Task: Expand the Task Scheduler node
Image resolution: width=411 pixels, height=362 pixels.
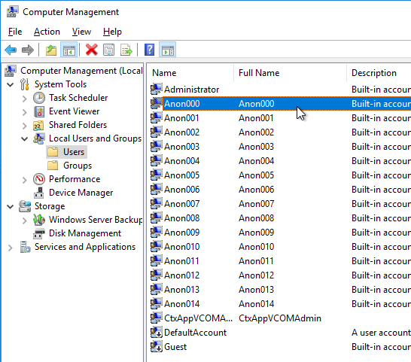Action: 24,99
